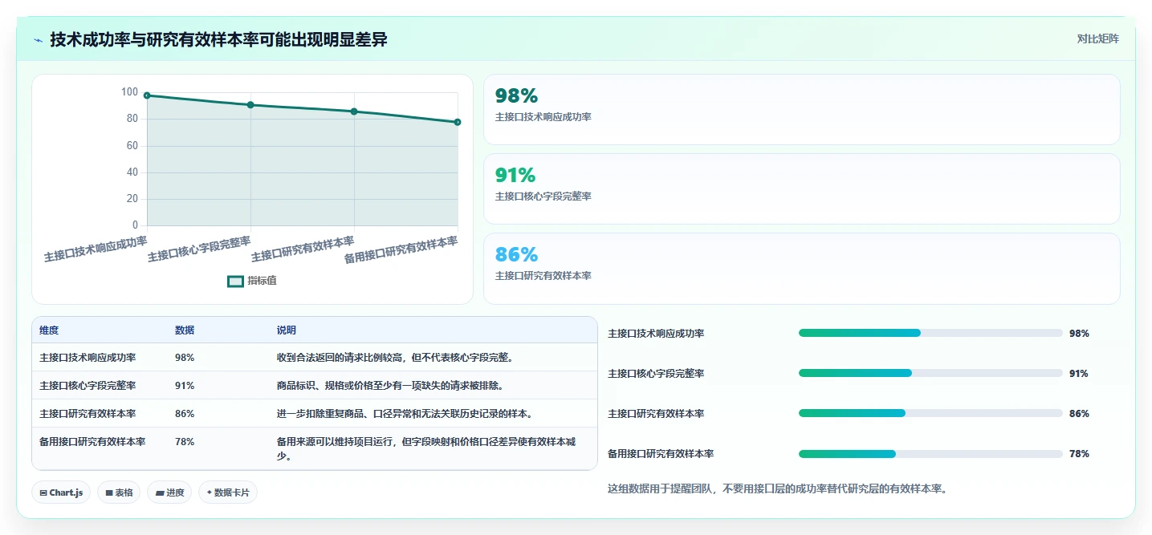Click table cell 主接口核心字段完整率
The height and width of the screenshot is (535, 1152).
[x=88, y=386]
